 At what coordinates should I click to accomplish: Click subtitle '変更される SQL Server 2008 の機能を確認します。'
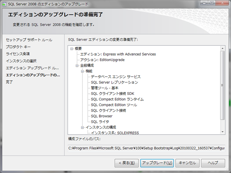54,25
